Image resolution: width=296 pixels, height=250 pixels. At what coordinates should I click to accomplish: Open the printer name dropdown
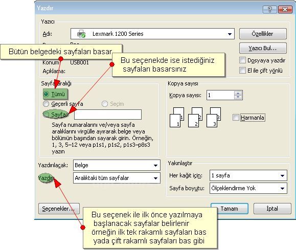[x=230, y=34]
